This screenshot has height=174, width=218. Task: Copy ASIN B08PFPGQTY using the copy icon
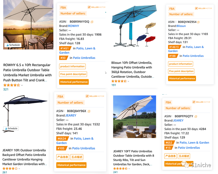pyautogui.click(x=196, y=116)
